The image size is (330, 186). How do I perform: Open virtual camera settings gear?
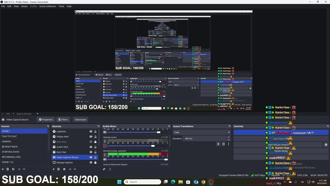click(x=326, y=145)
